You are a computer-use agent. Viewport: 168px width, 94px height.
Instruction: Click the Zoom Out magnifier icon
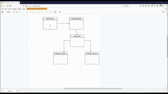[x=17, y=12]
